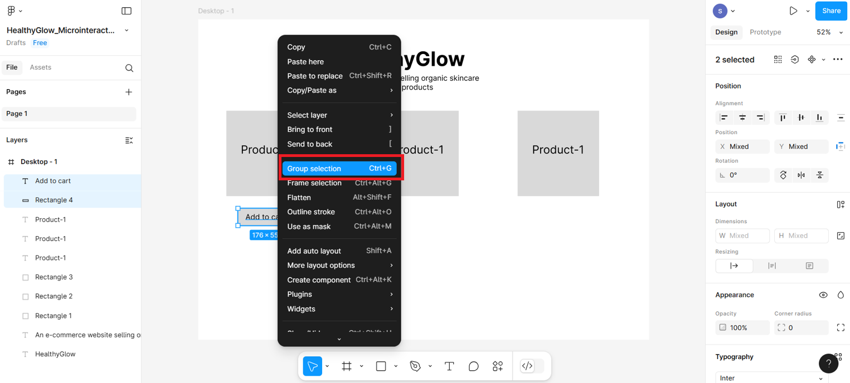This screenshot has width=850, height=383.
Task: Click the Present play icon
Action: click(x=793, y=11)
